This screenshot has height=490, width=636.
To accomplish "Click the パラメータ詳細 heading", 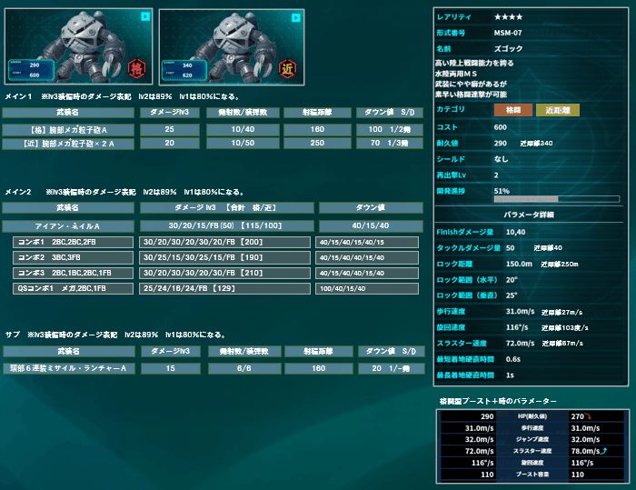I will point(529,215).
